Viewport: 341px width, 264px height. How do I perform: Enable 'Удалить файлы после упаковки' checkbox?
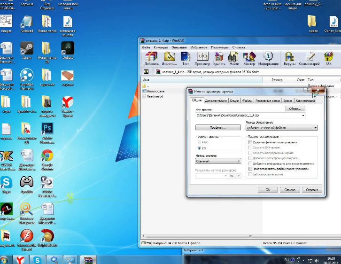click(250, 142)
